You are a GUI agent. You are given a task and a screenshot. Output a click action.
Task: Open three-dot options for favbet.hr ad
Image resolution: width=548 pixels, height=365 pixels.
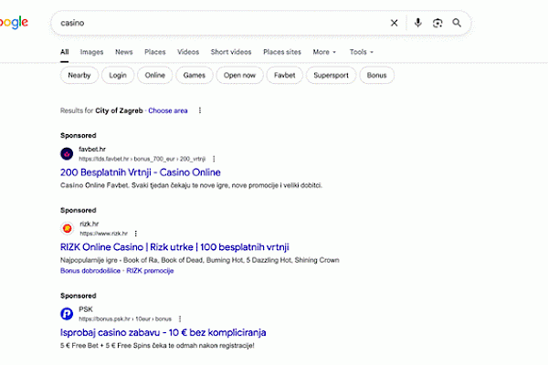[214, 159]
